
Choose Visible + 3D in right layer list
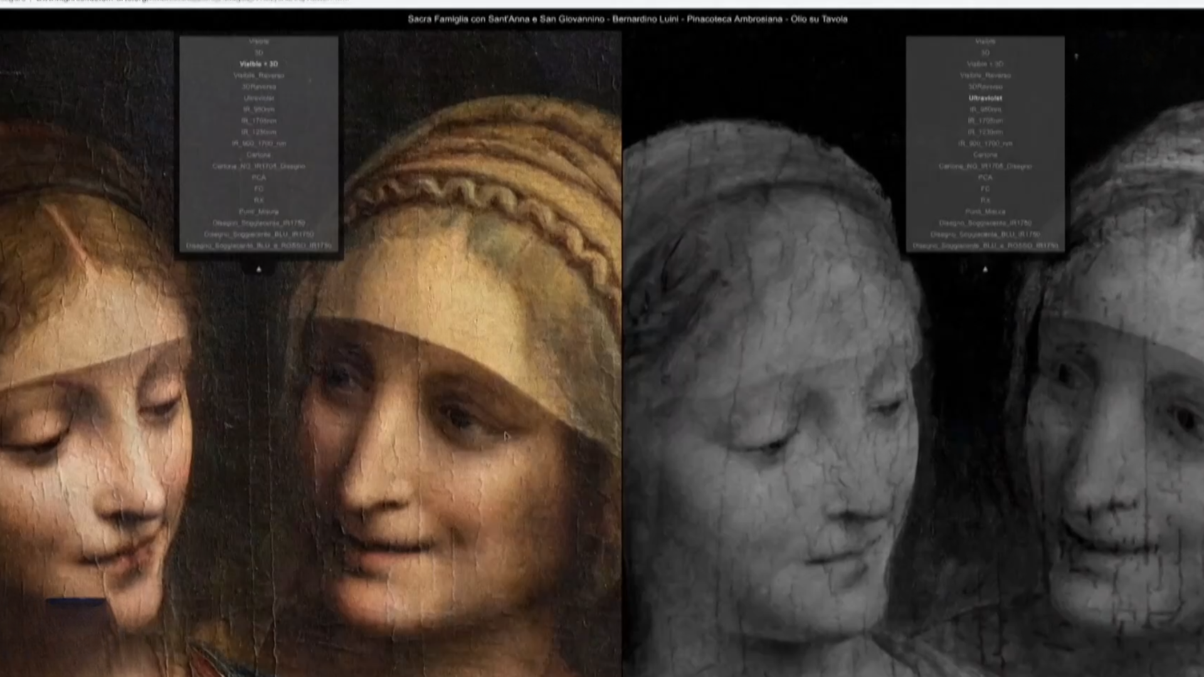pyautogui.click(x=985, y=64)
